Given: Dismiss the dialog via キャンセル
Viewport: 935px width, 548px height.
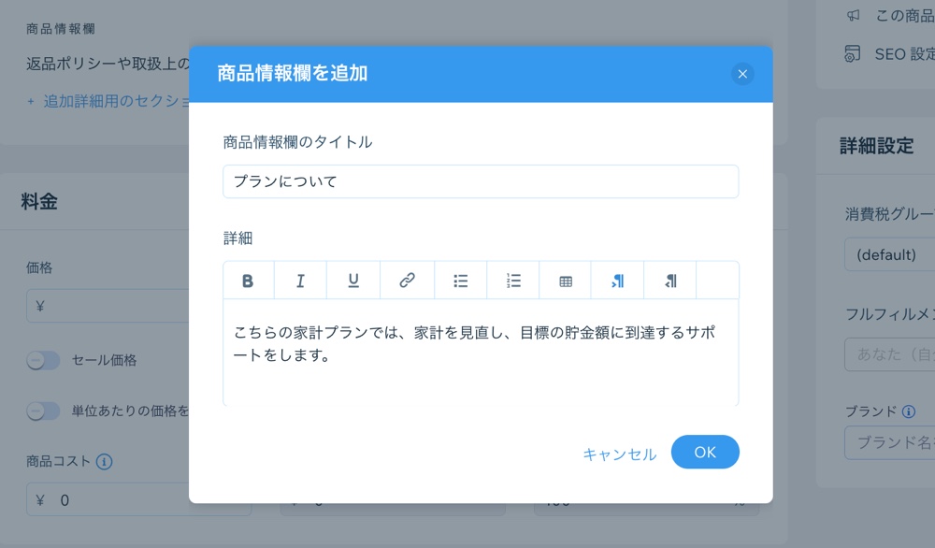Looking at the screenshot, I should coord(619,452).
